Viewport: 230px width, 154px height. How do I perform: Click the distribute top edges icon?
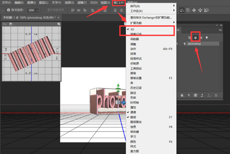coord(115,10)
